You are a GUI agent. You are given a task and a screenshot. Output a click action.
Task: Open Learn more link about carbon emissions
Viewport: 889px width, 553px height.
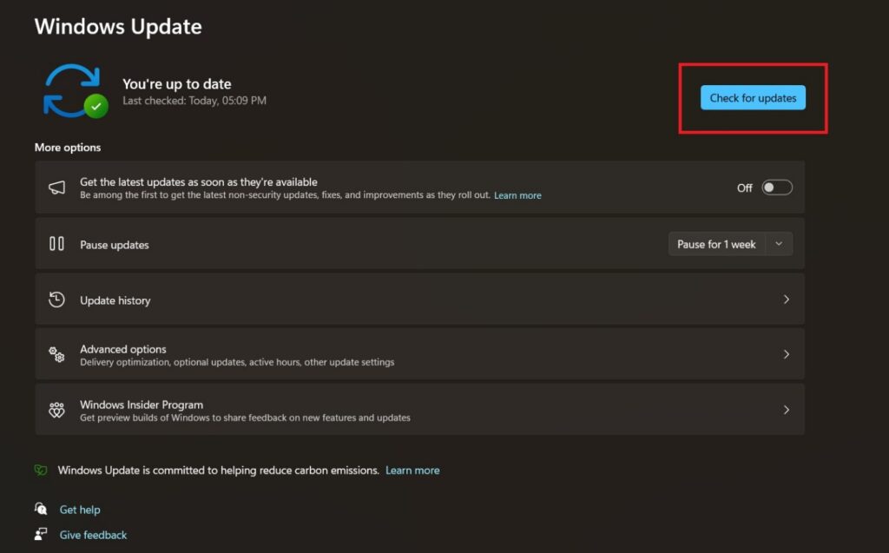412,470
